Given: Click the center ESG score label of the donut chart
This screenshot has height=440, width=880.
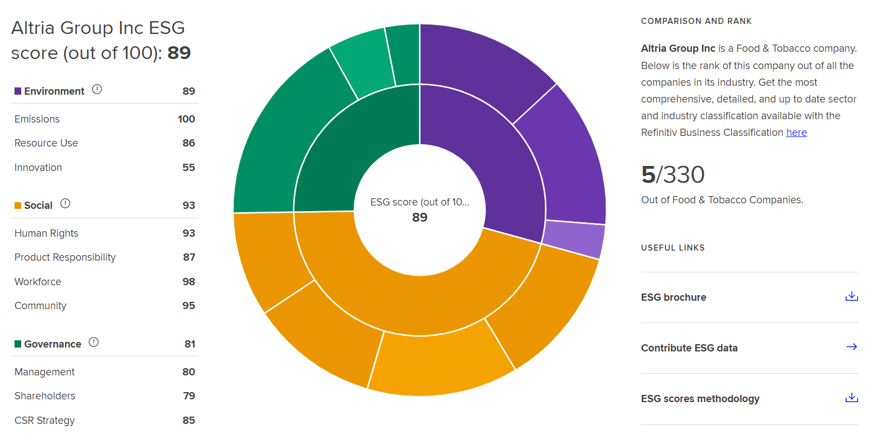Looking at the screenshot, I should [x=420, y=210].
